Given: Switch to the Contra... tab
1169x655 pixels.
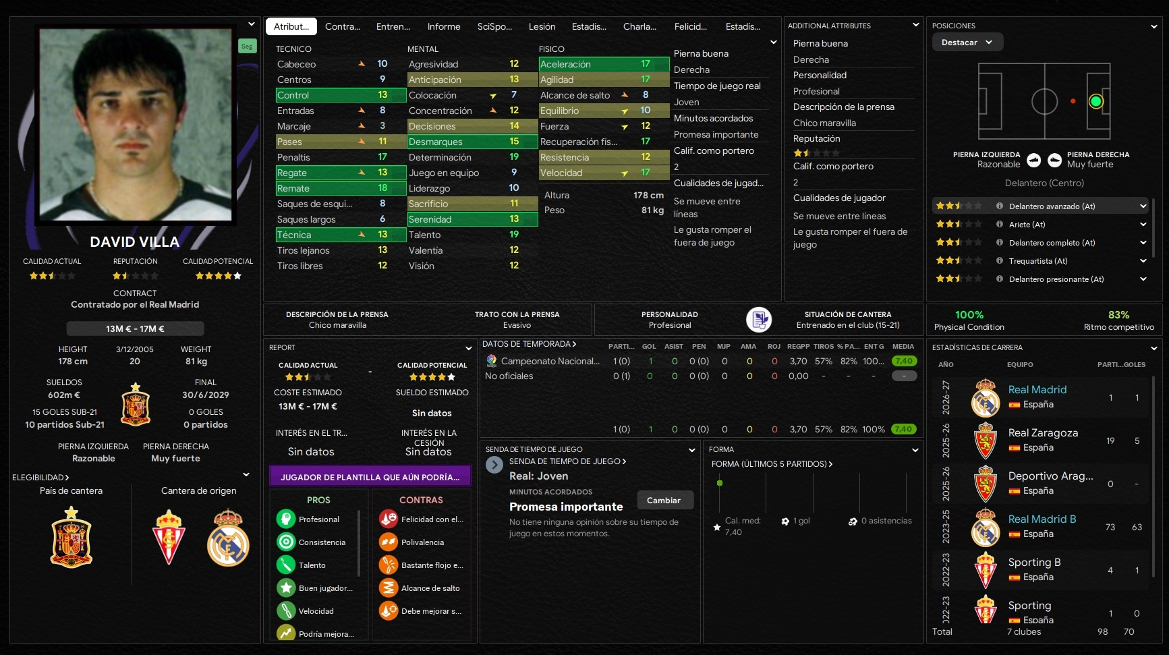Looking at the screenshot, I should point(343,27).
